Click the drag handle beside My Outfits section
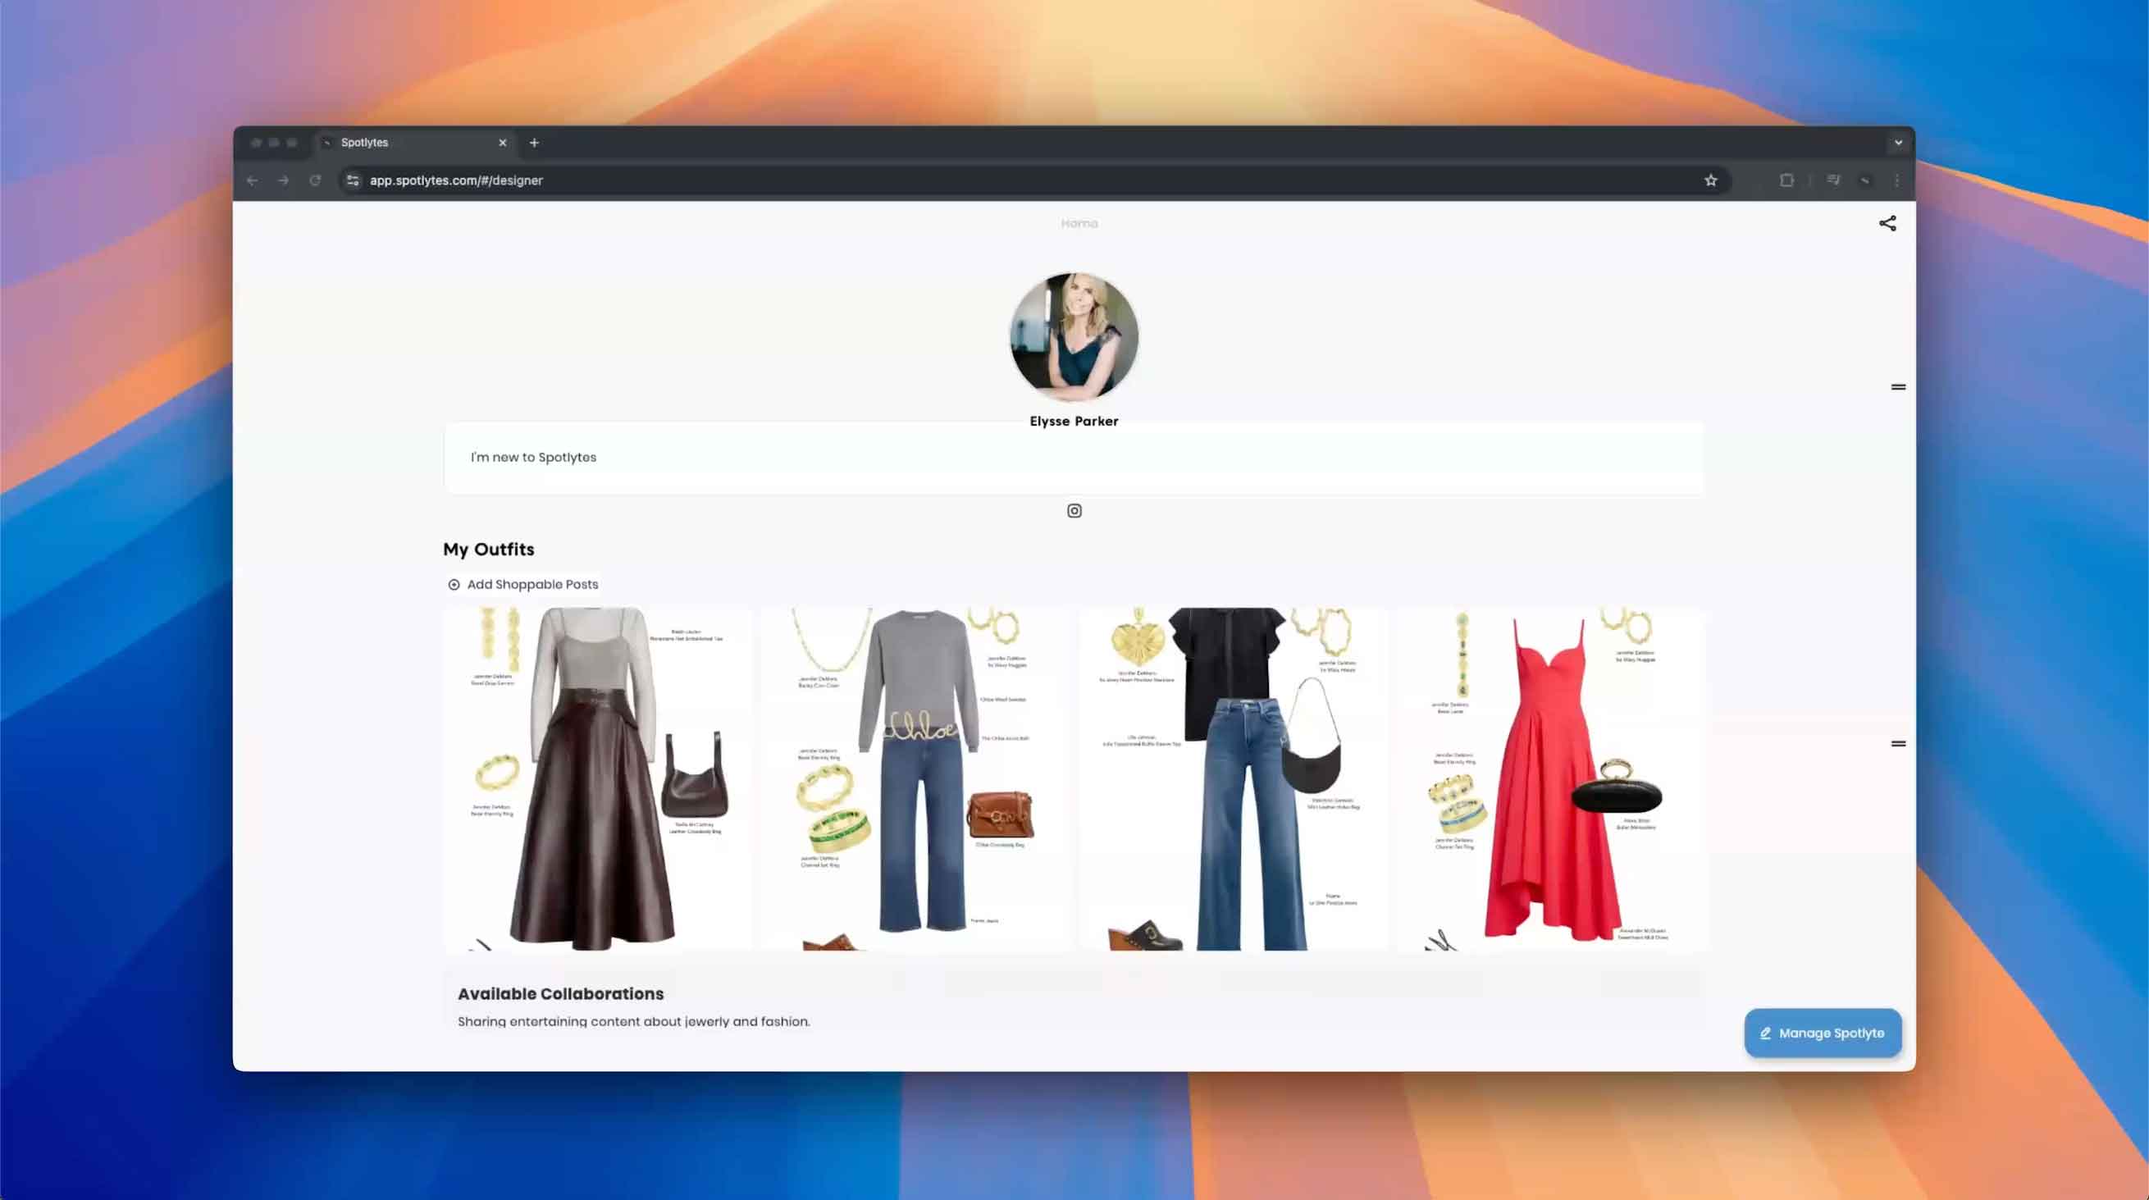 click(1898, 743)
